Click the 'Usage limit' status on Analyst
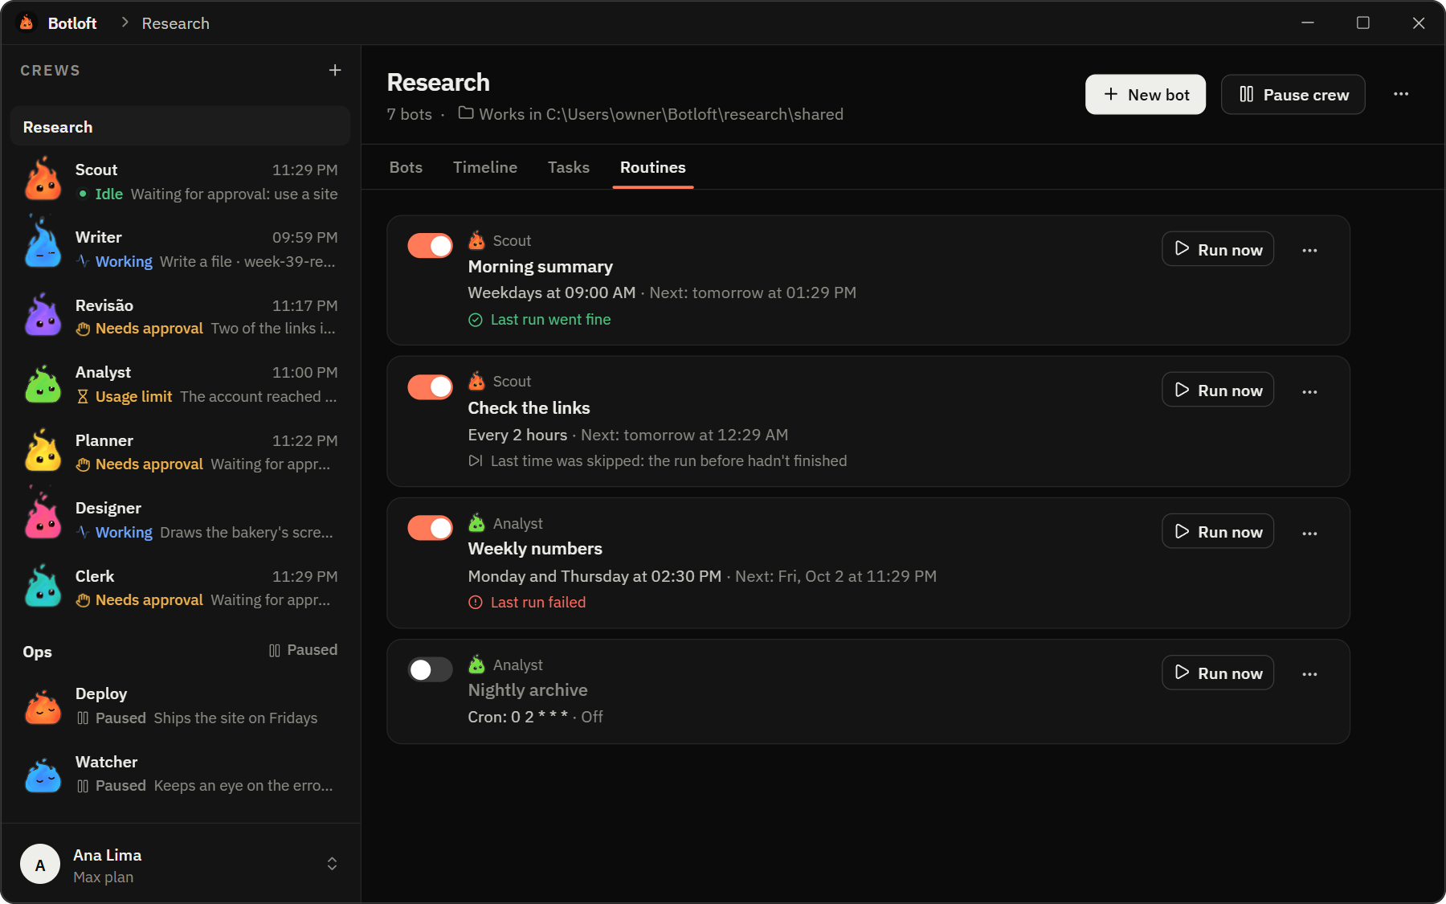This screenshot has height=904, width=1446. click(125, 396)
